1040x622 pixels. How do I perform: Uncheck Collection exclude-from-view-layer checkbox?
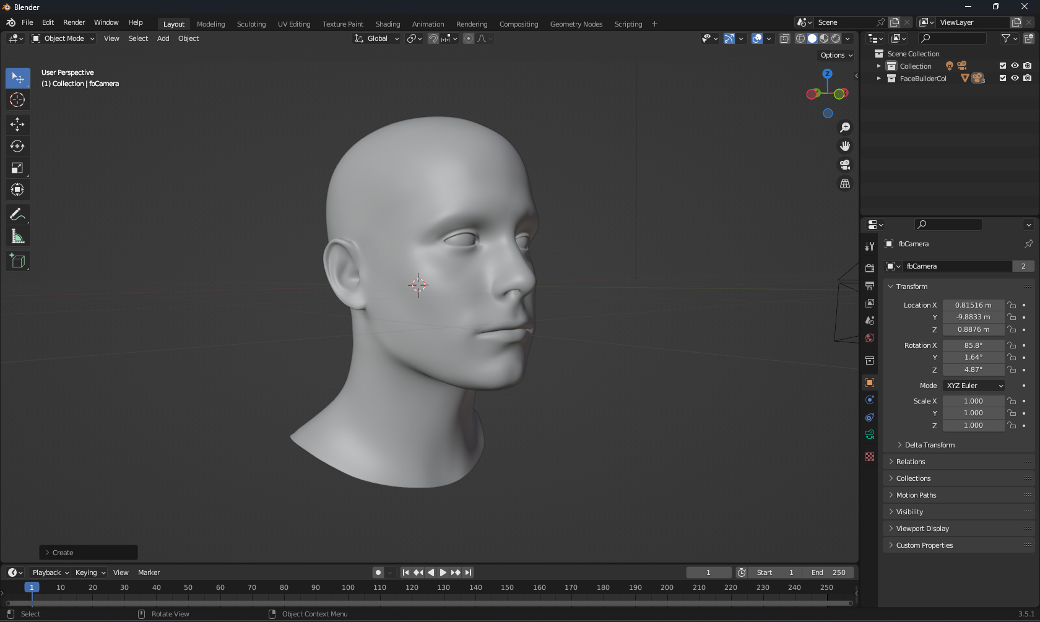[1003, 66]
